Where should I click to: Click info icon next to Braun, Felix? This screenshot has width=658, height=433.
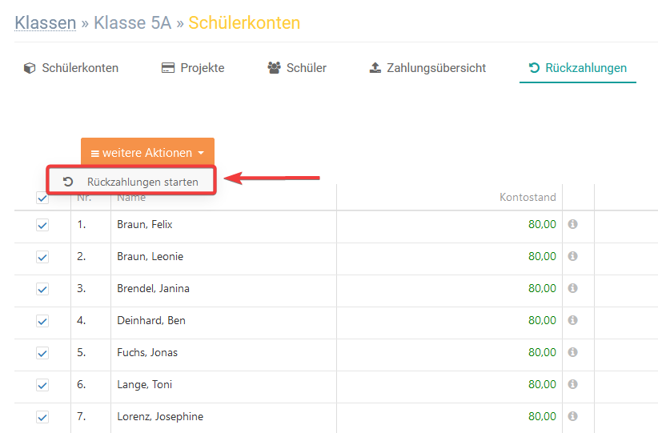tap(572, 225)
